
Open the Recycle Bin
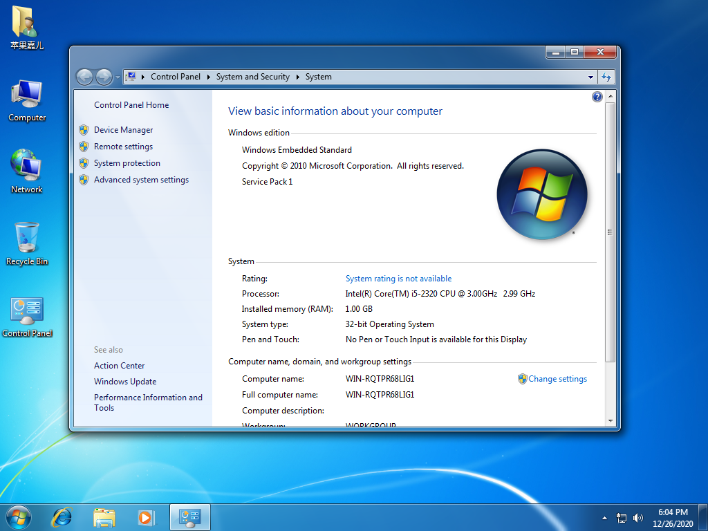tap(26, 242)
